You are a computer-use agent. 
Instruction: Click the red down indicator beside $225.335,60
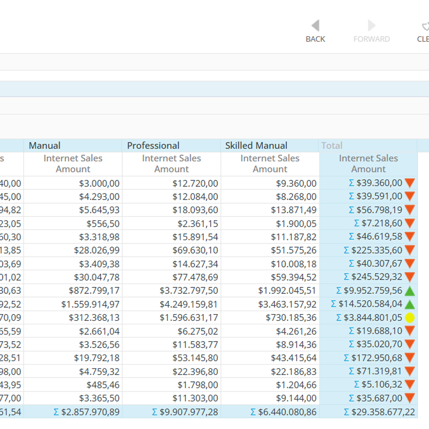tap(410, 250)
